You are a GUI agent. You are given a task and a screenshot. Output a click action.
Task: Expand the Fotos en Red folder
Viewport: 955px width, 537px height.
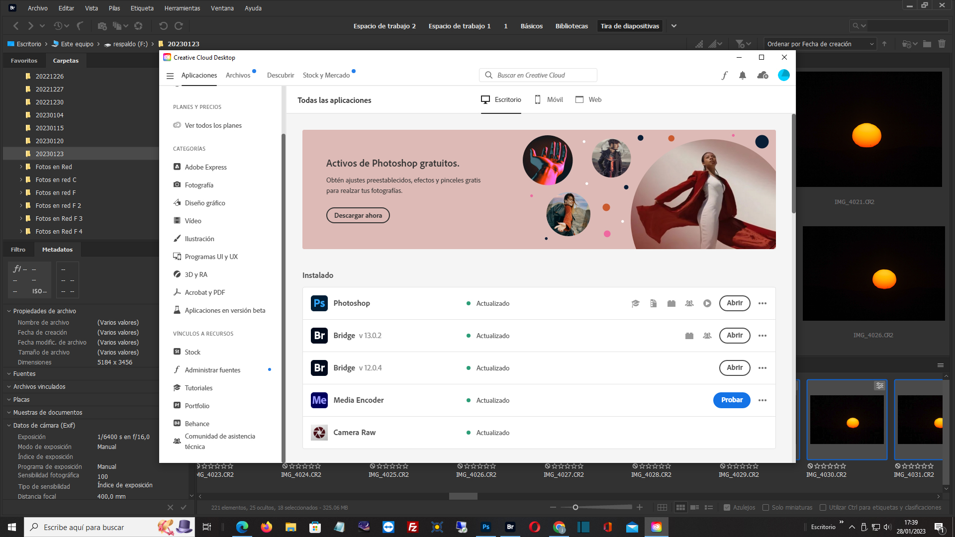pyautogui.click(x=20, y=167)
